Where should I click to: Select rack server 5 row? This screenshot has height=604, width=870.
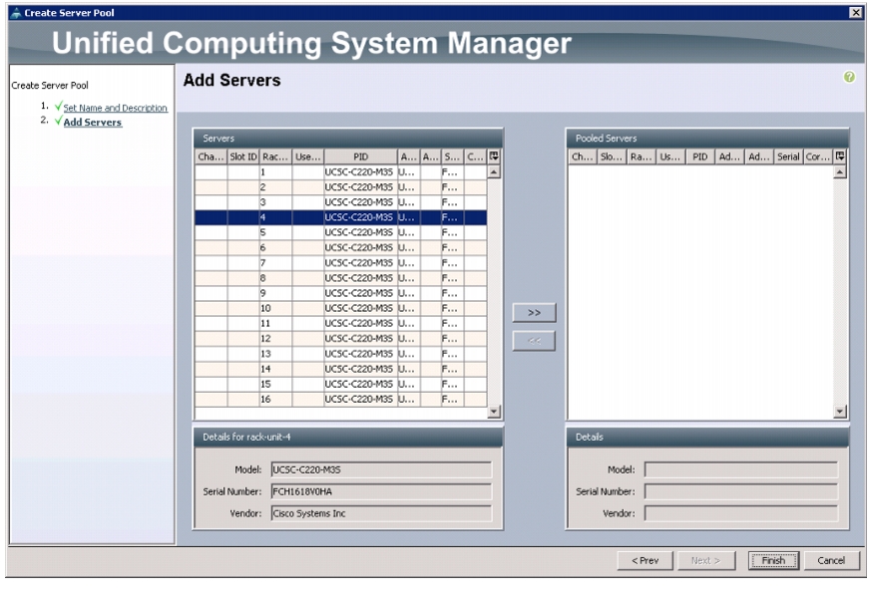(x=340, y=233)
